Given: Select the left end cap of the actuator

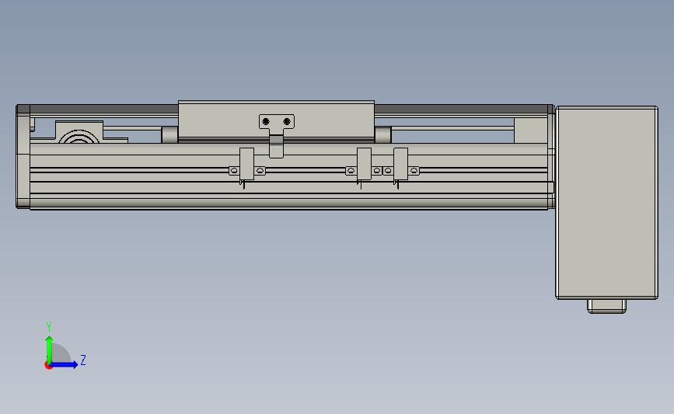Looking at the screenshot, I should (x=23, y=157).
